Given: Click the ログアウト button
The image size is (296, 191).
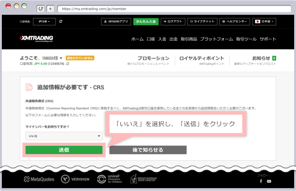Looking at the screenshot, I should pyautogui.click(x=173, y=22).
